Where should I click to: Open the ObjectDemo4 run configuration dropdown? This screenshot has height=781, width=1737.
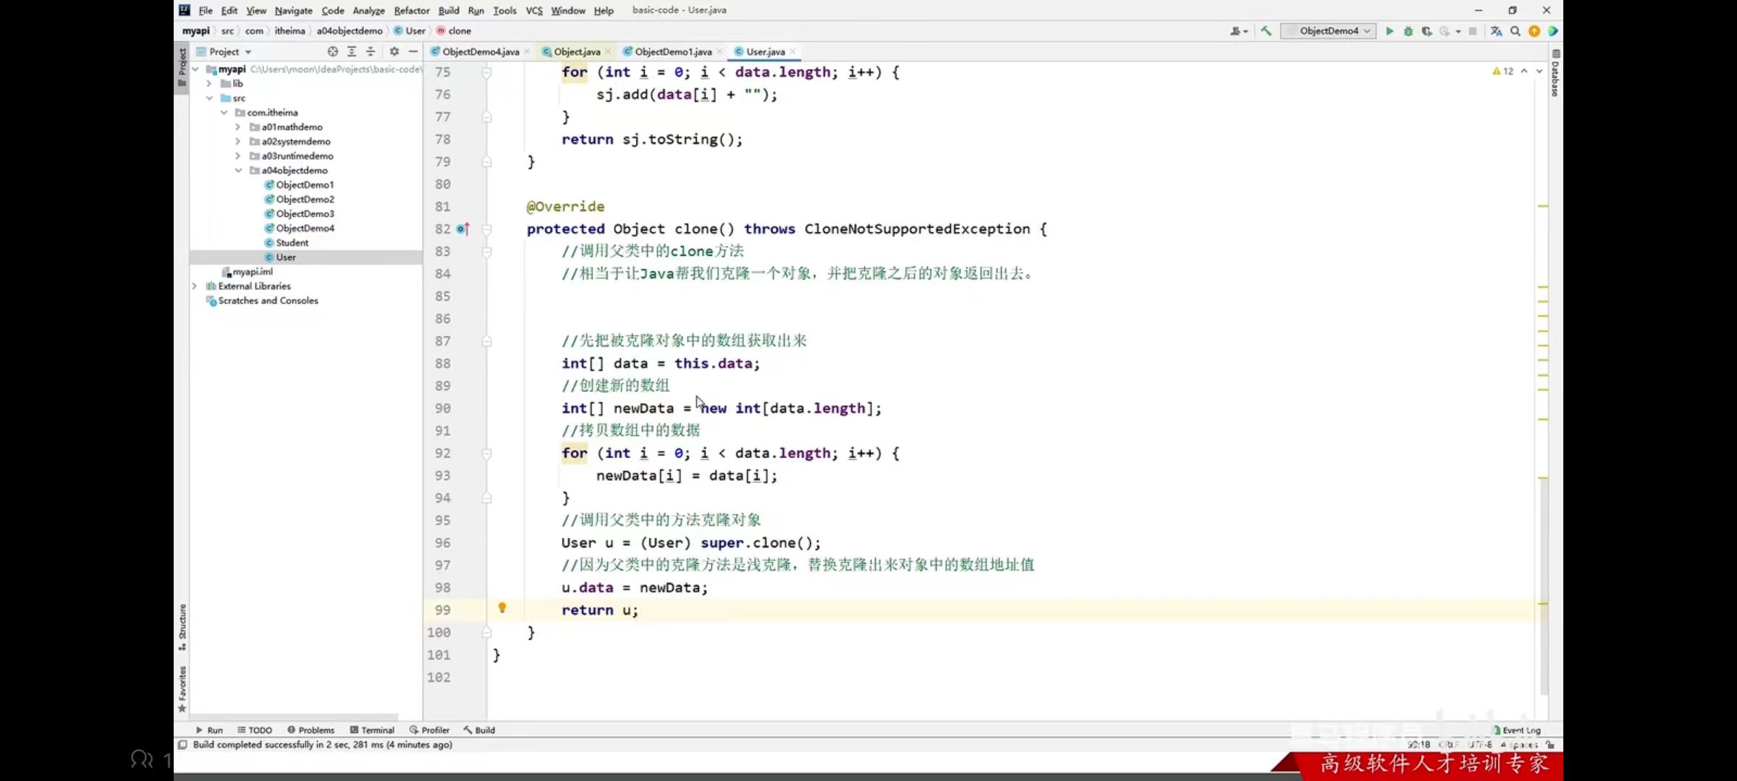(1329, 31)
